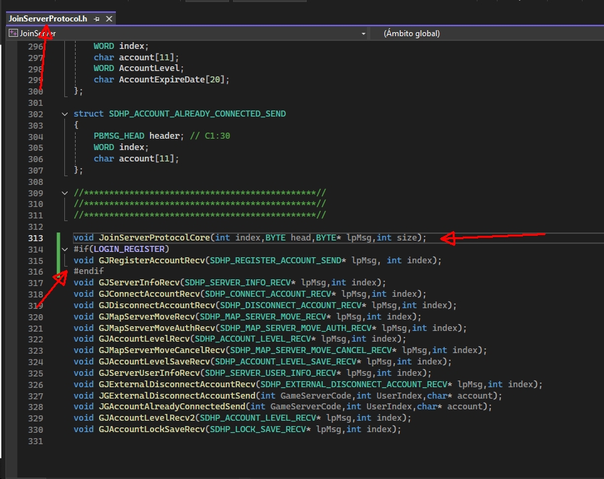Click GJAccountLockSaveRecv function name
604x479 pixels.
pos(152,429)
